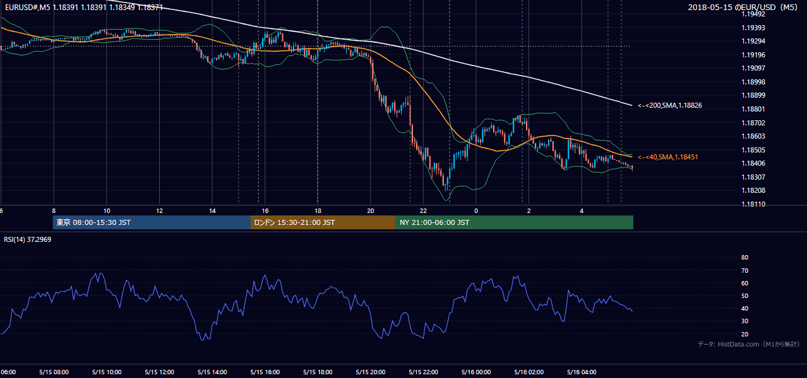The width and height of the screenshot is (807, 378).
Task: Click price level 1.18307 on axis
Action: (753, 177)
